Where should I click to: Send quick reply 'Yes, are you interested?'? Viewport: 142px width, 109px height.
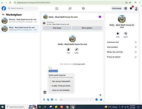(x=61, y=81)
